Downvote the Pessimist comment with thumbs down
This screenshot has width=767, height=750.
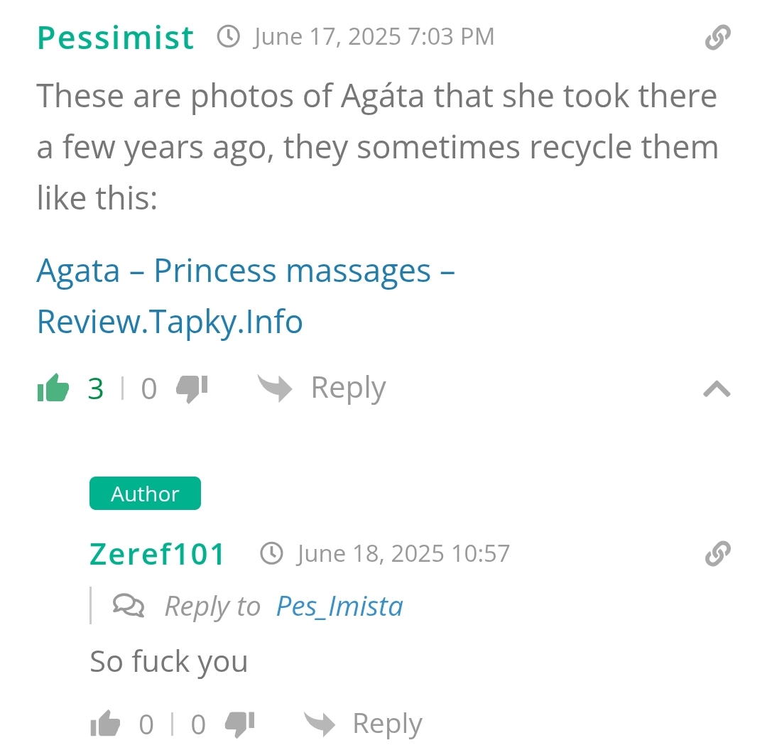point(191,388)
